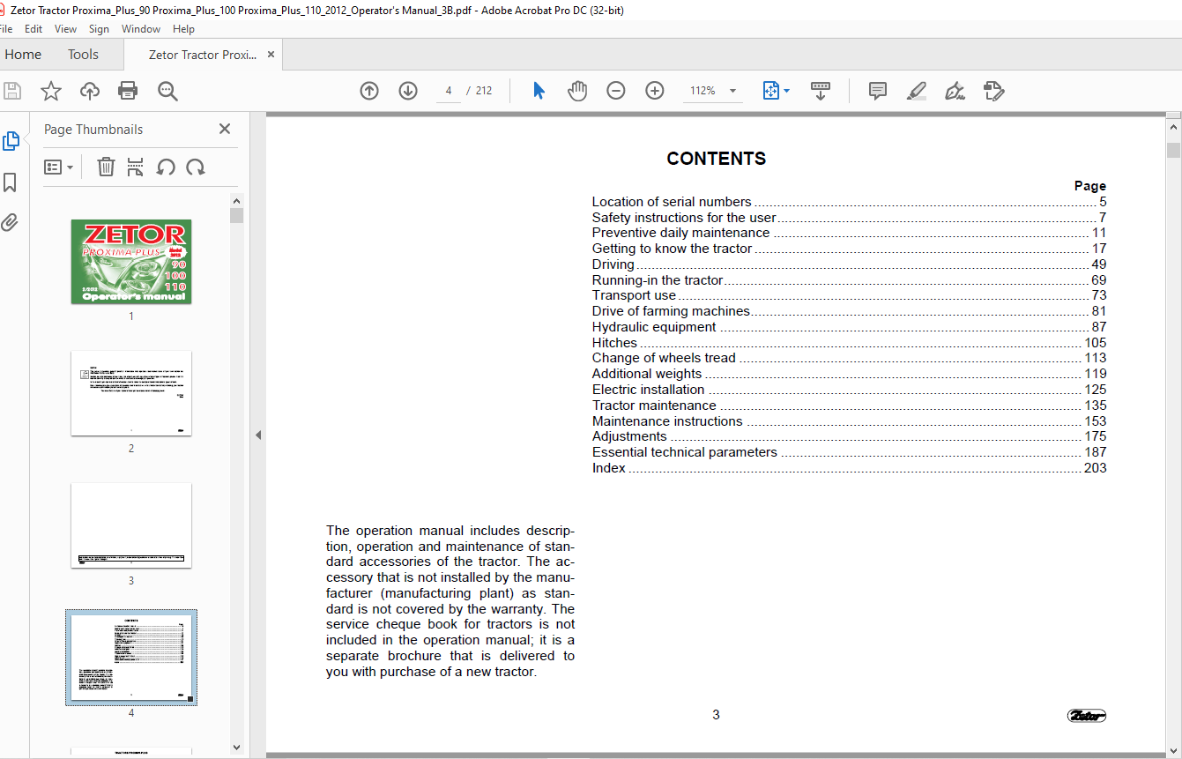Click 'Location of serial numbers' contents entry

[849, 202]
